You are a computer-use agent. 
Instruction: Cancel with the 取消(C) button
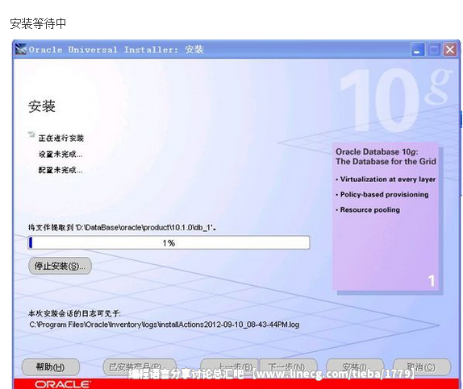click(422, 367)
